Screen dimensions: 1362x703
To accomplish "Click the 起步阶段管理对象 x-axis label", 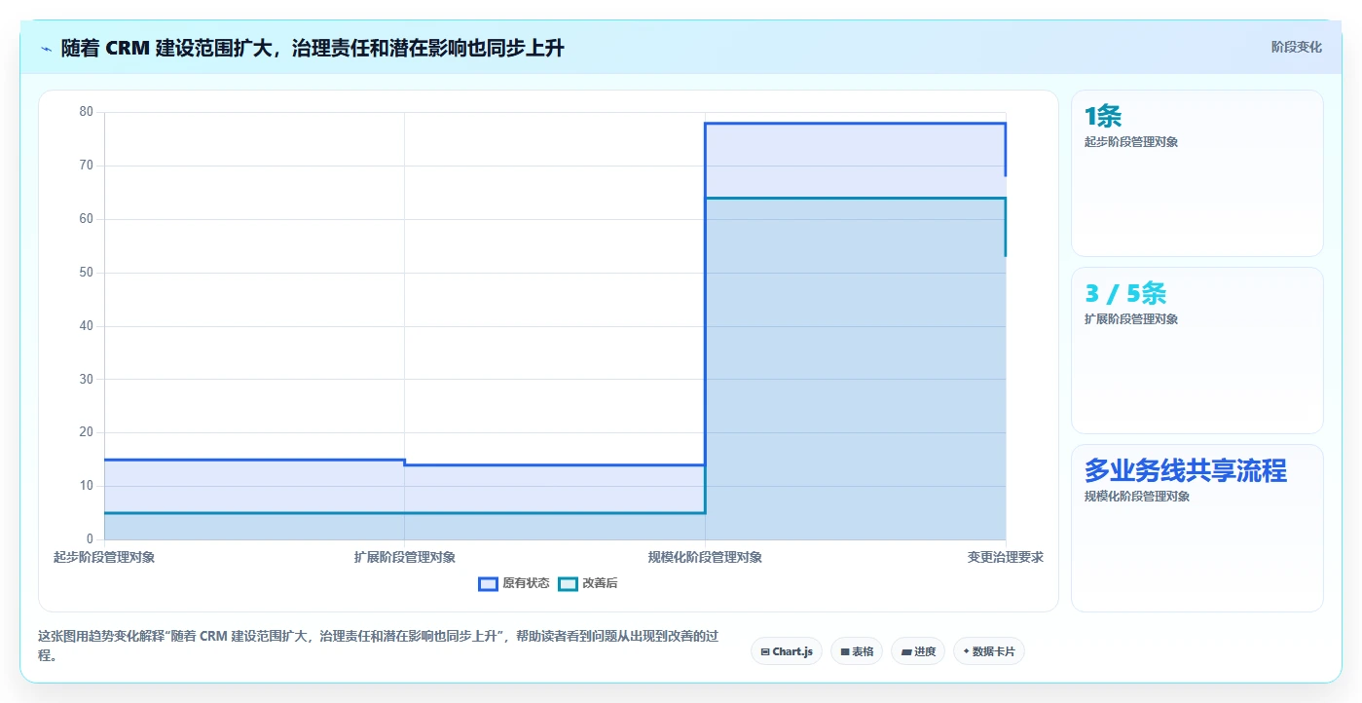I will (x=104, y=557).
